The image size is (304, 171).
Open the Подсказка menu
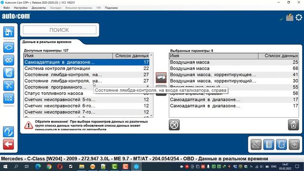coord(111,8)
